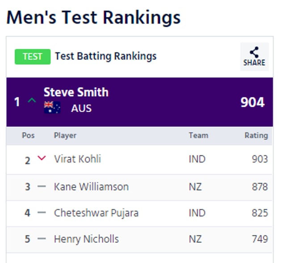Select Kane Williamson's name
This screenshot has width=286, height=263.
click(91, 187)
